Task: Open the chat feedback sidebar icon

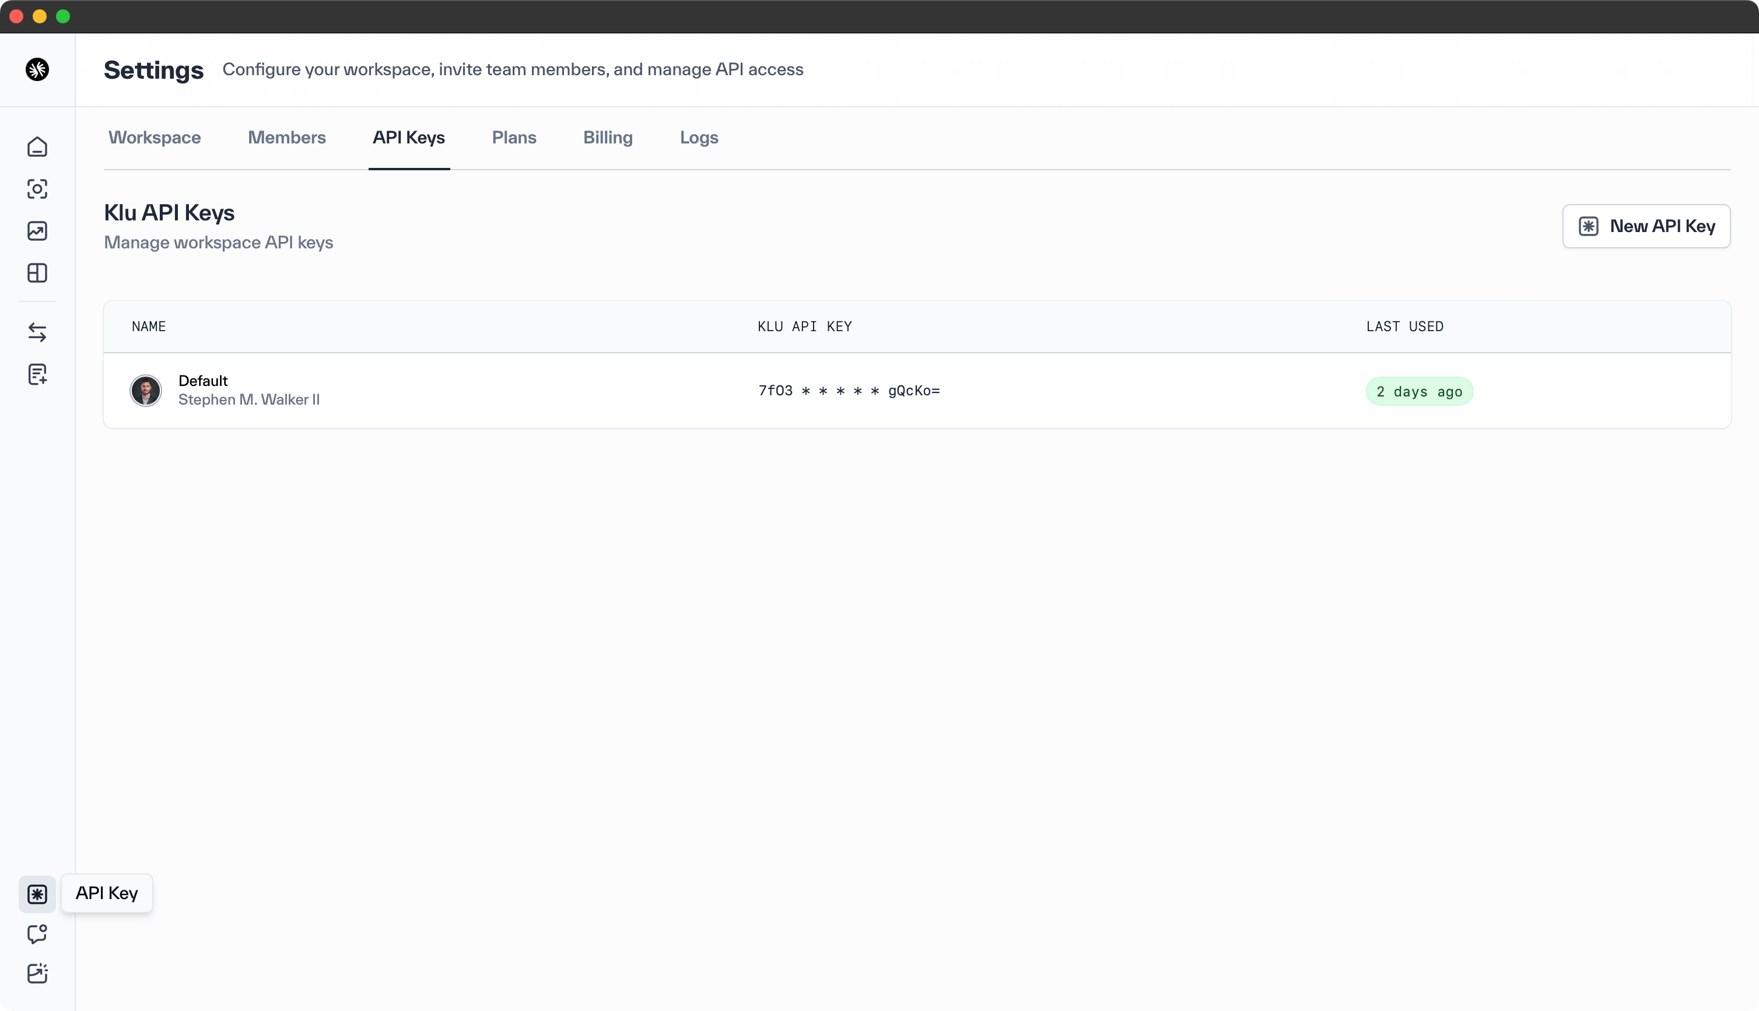Action: pos(37,934)
